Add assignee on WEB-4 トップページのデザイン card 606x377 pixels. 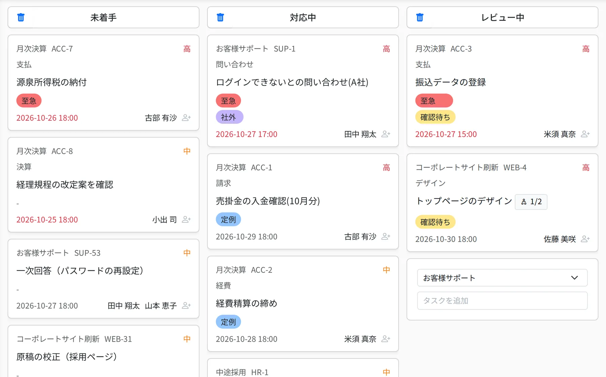point(585,239)
